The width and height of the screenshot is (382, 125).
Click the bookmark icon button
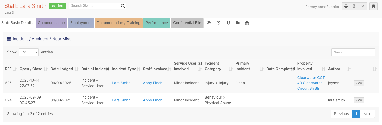click(373, 6)
